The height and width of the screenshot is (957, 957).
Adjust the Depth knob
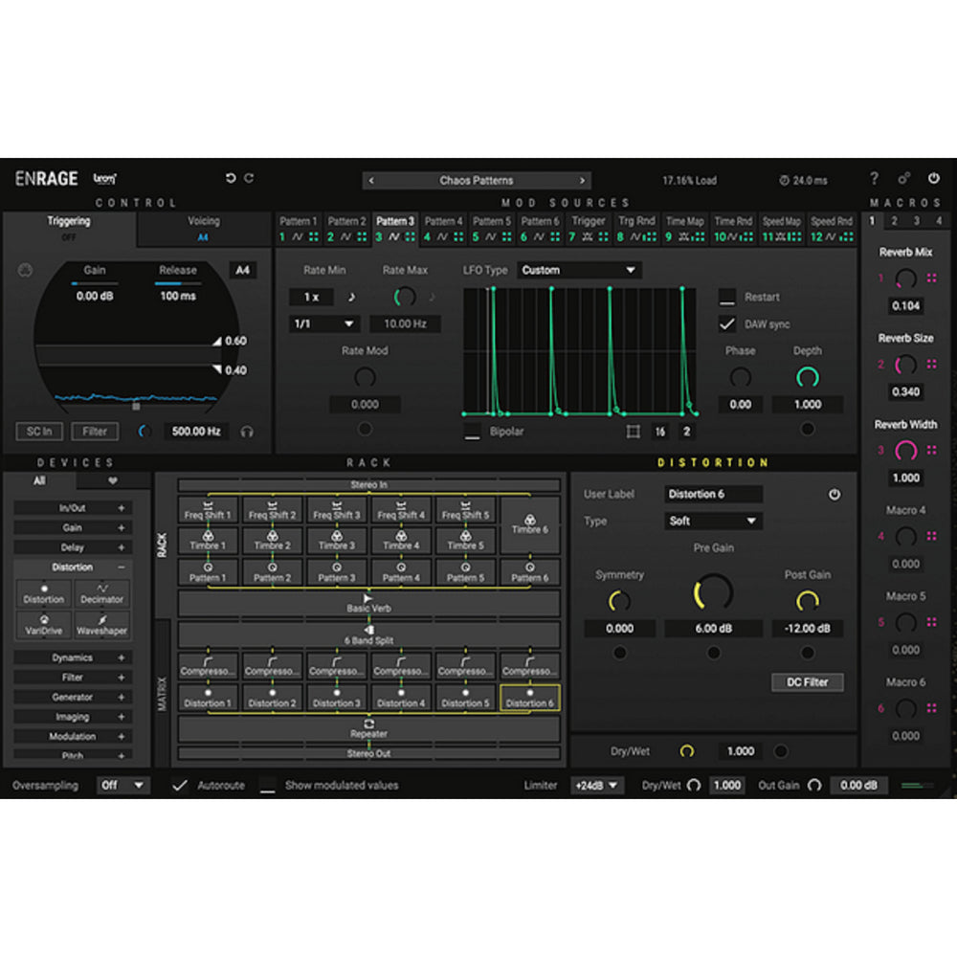pyautogui.click(x=808, y=378)
